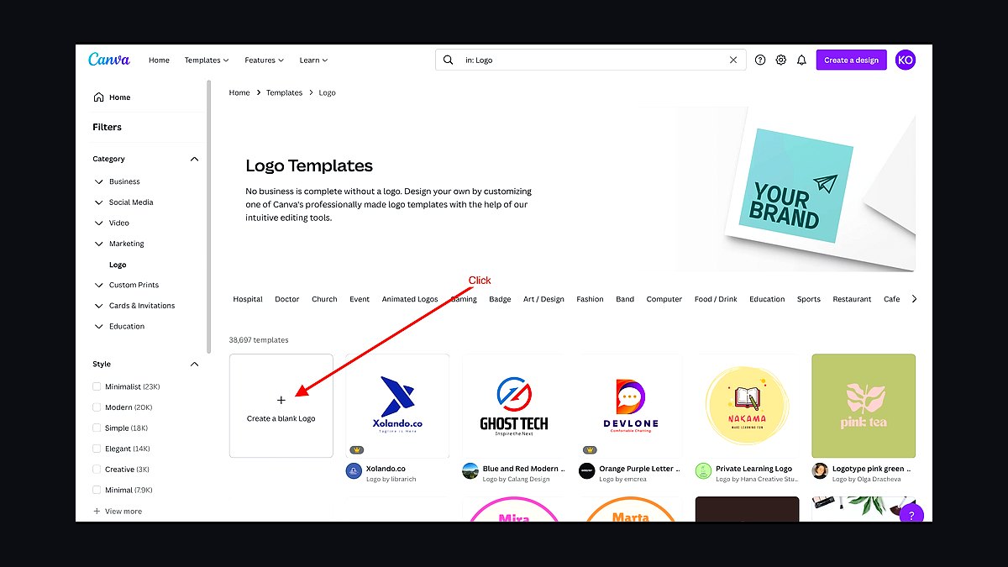Image resolution: width=1008 pixels, height=567 pixels.
Task: Collapse the Marketing category
Action: click(x=99, y=244)
